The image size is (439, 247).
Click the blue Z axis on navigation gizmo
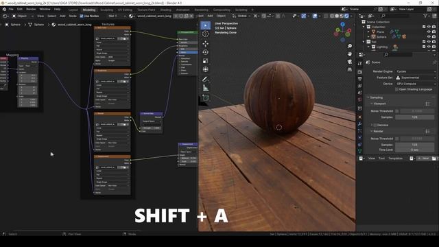pyautogui.click(x=342, y=25)
